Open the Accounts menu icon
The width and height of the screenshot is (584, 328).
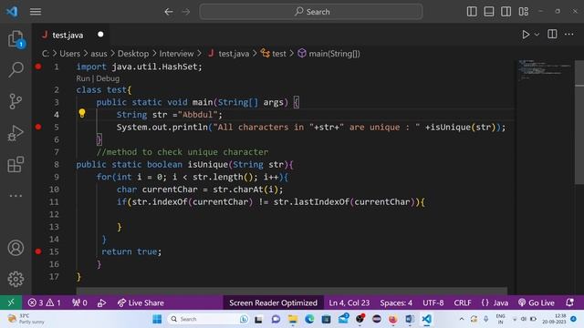(16, 248)
